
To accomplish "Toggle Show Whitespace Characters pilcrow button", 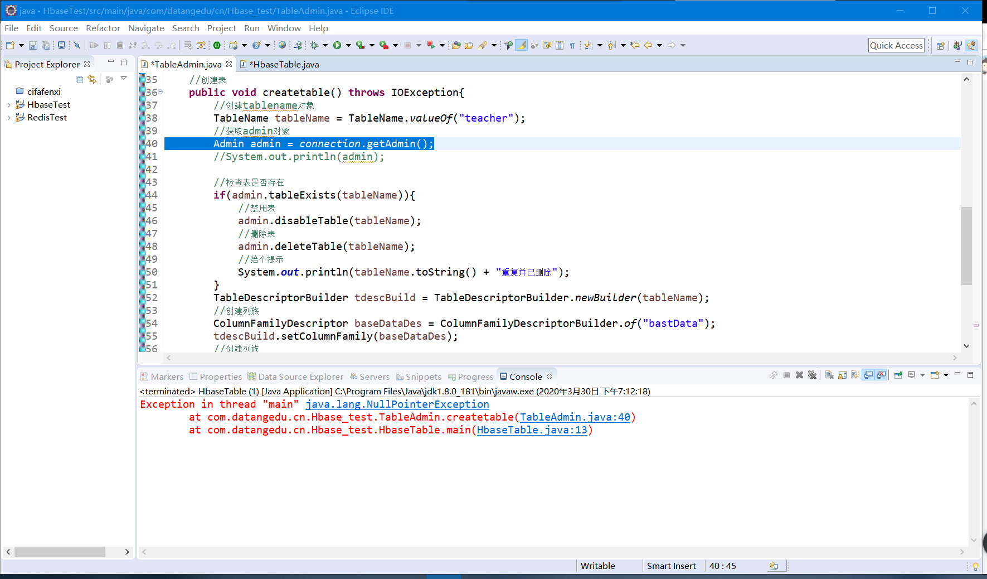I will click(x=572, y=45).
